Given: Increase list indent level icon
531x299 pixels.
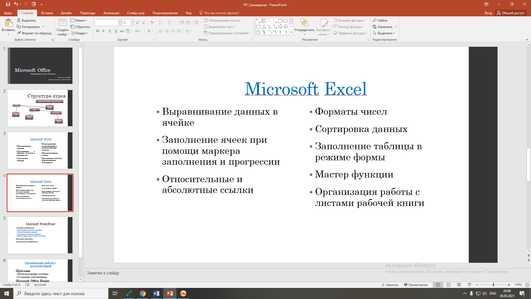Looking at the screenshot, I should (188, 22).
